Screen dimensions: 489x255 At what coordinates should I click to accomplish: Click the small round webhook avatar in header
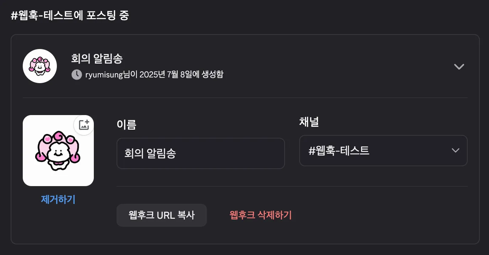[40, 66]
